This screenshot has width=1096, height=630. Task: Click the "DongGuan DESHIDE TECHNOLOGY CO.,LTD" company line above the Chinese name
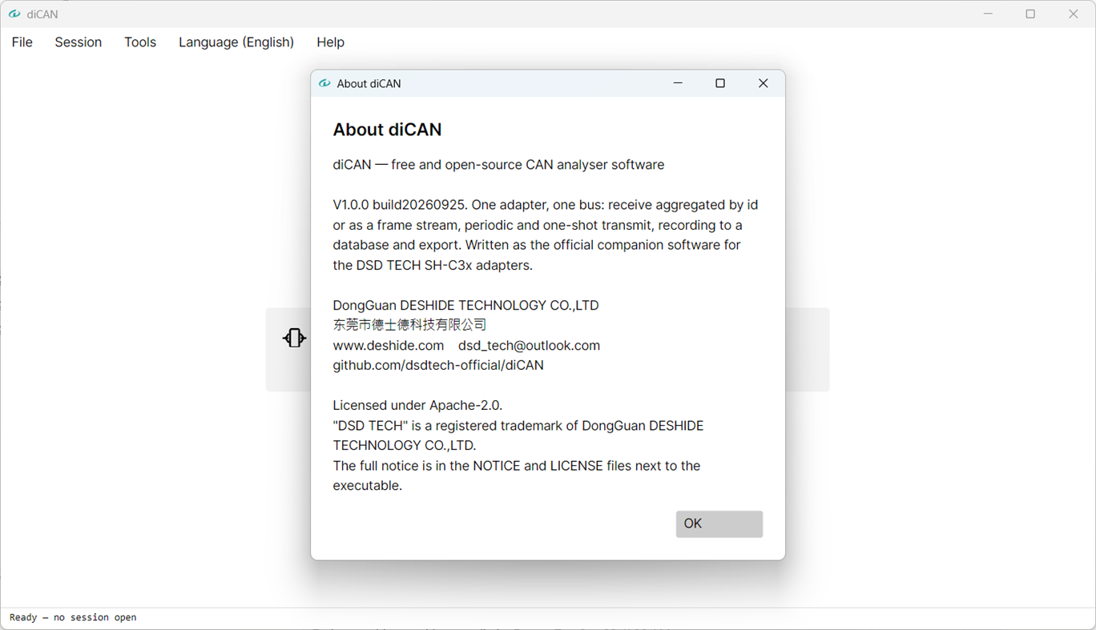[x=465, y=306]
